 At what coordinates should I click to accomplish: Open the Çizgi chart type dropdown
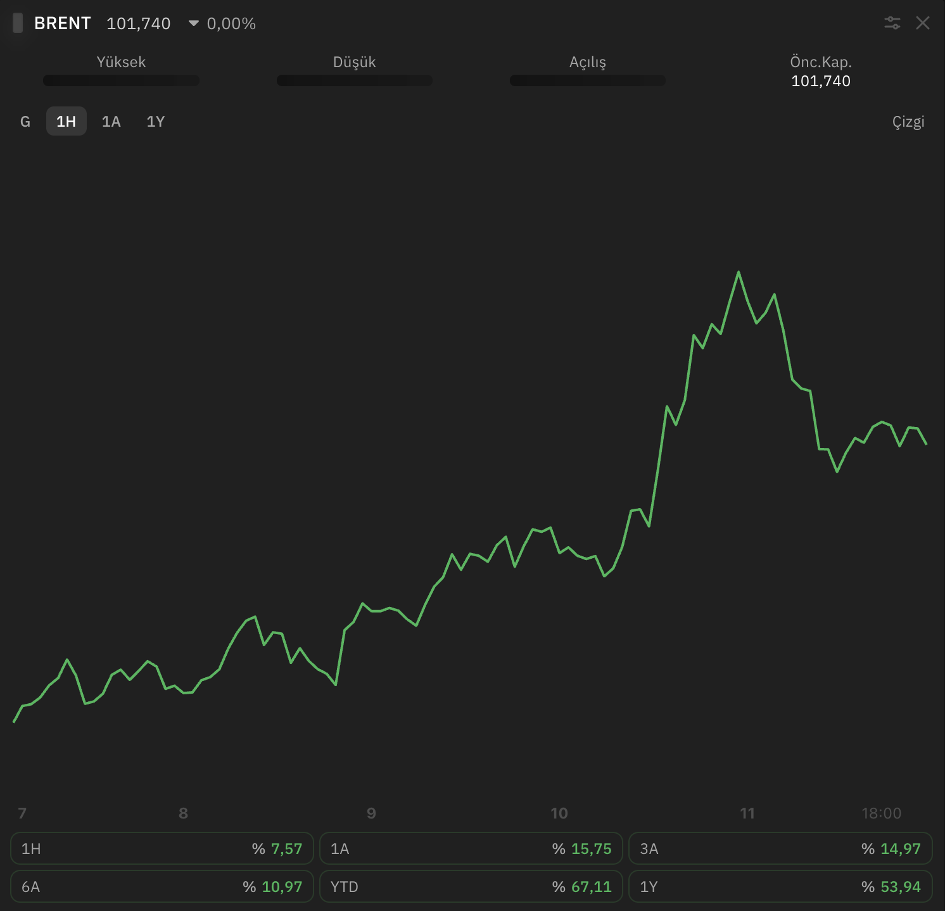tap(908, 122)
